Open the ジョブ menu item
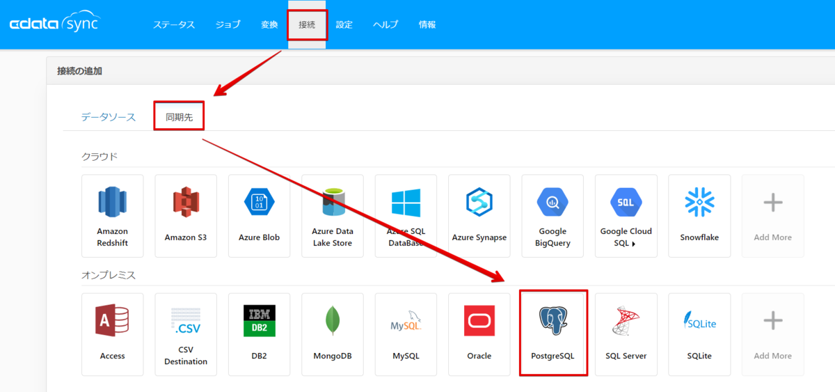Screen dimensions: 835x392 point(228,24)
